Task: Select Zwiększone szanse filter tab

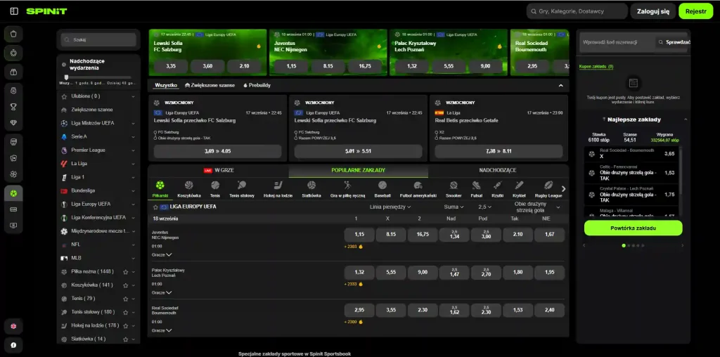Action: tap(210, 85)
